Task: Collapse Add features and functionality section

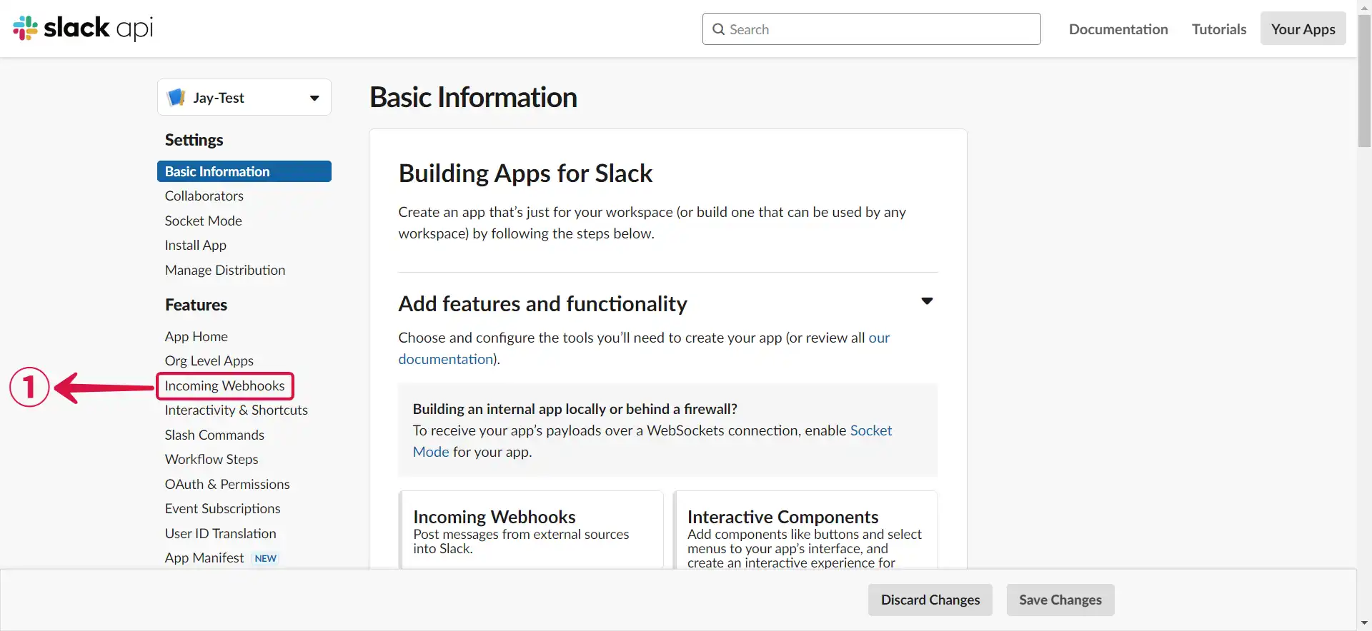Action: [927, 301]
